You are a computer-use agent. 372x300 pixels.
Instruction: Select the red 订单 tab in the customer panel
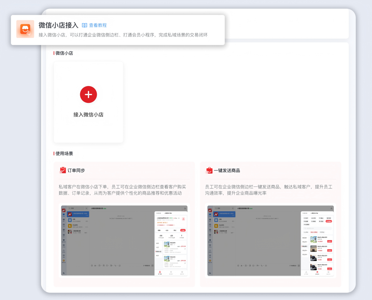[x=183, y=230]
